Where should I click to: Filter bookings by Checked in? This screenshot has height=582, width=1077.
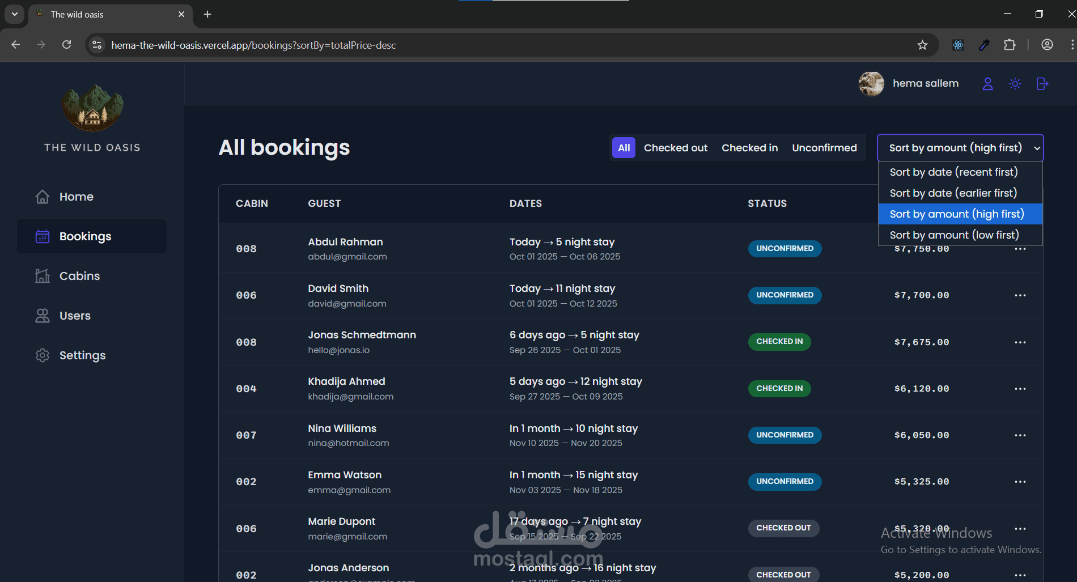(749, 148)
